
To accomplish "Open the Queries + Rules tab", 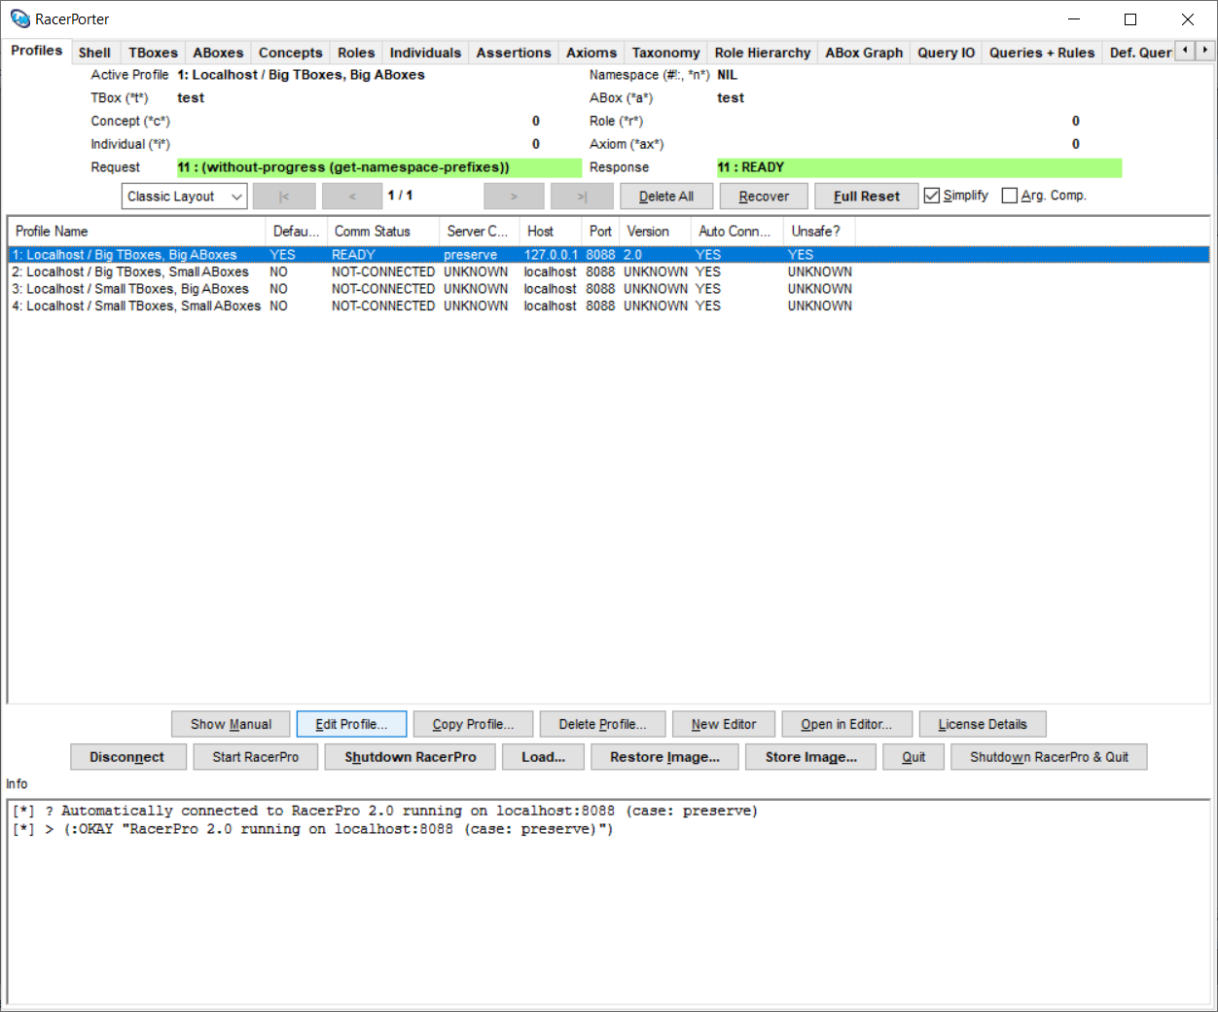I will click(x=1042, y=53).
